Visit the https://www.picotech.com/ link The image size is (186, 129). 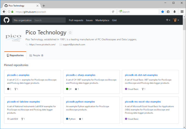point(42,45)
